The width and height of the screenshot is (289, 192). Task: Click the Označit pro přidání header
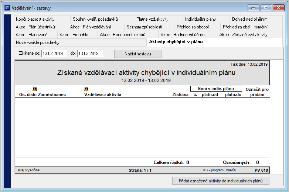click(x=257, y=92)
